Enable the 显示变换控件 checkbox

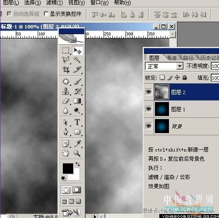click(46, 14)
